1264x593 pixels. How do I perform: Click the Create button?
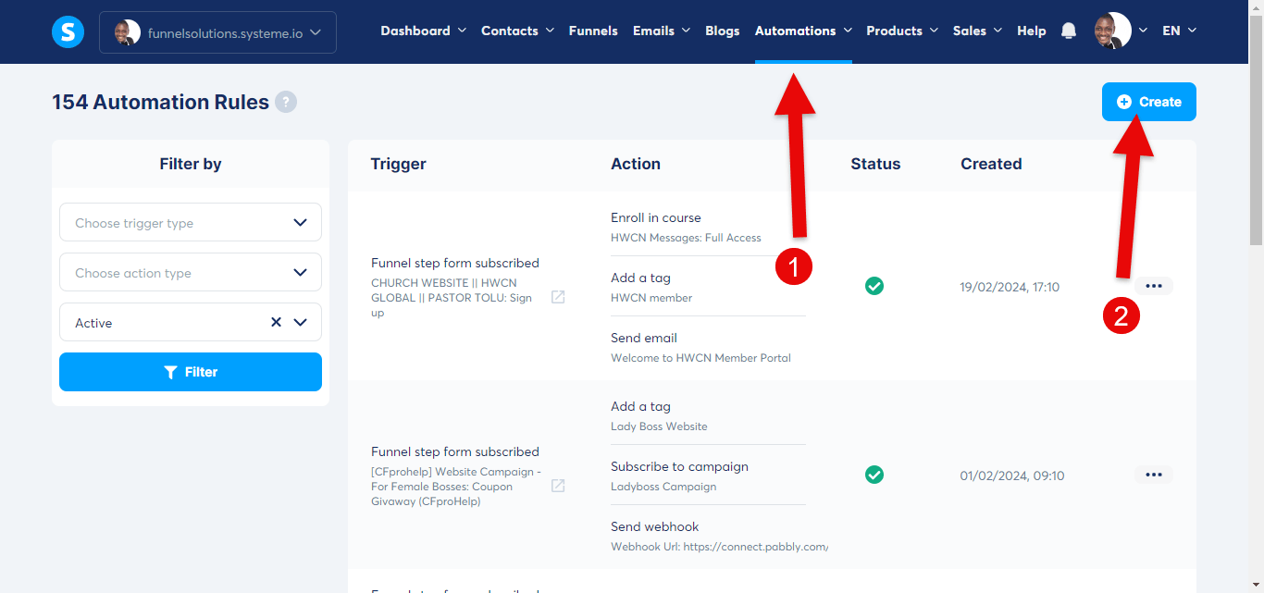1148,102
